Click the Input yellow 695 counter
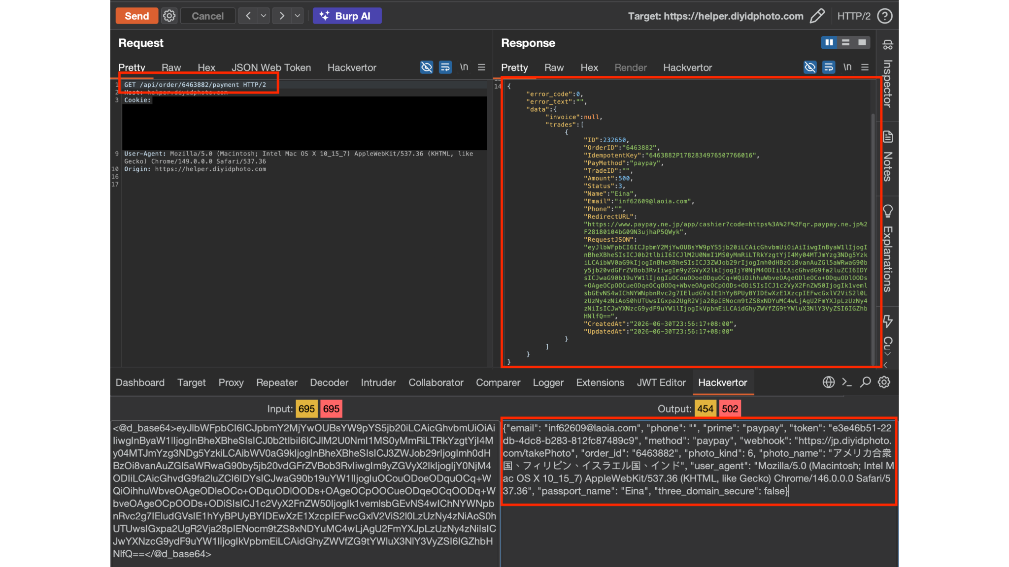 306,409
